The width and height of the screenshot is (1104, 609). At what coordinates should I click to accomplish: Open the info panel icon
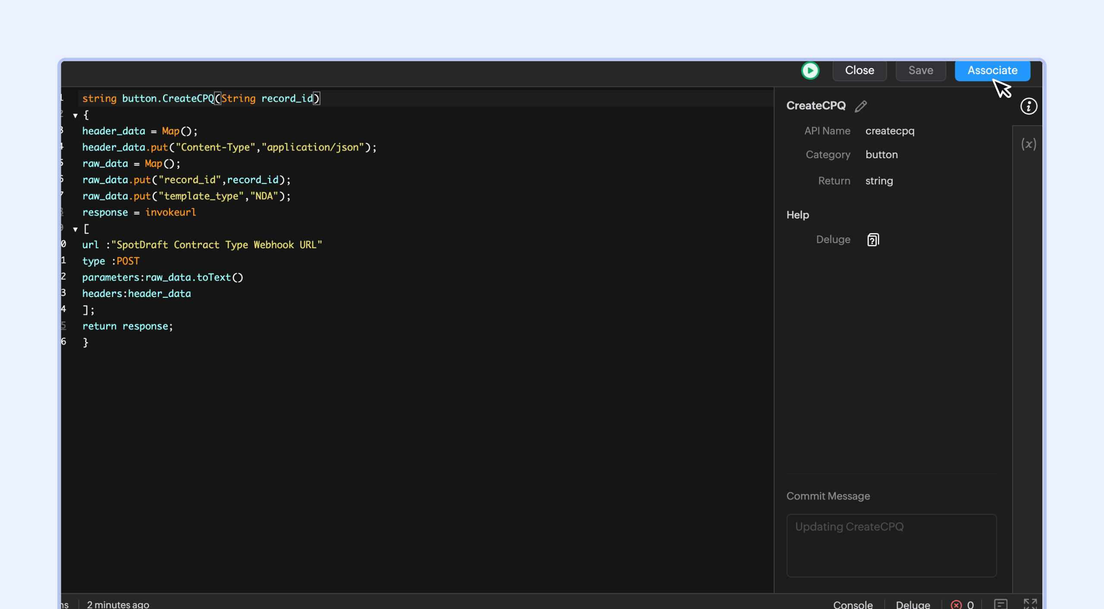pyautogui.click(x=1029, y=106)
